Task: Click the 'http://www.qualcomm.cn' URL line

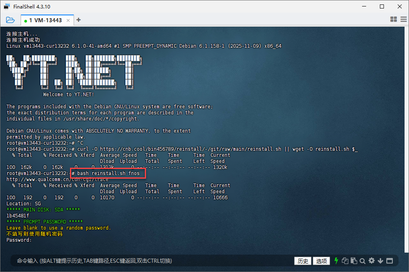Action: coord(57,179)
